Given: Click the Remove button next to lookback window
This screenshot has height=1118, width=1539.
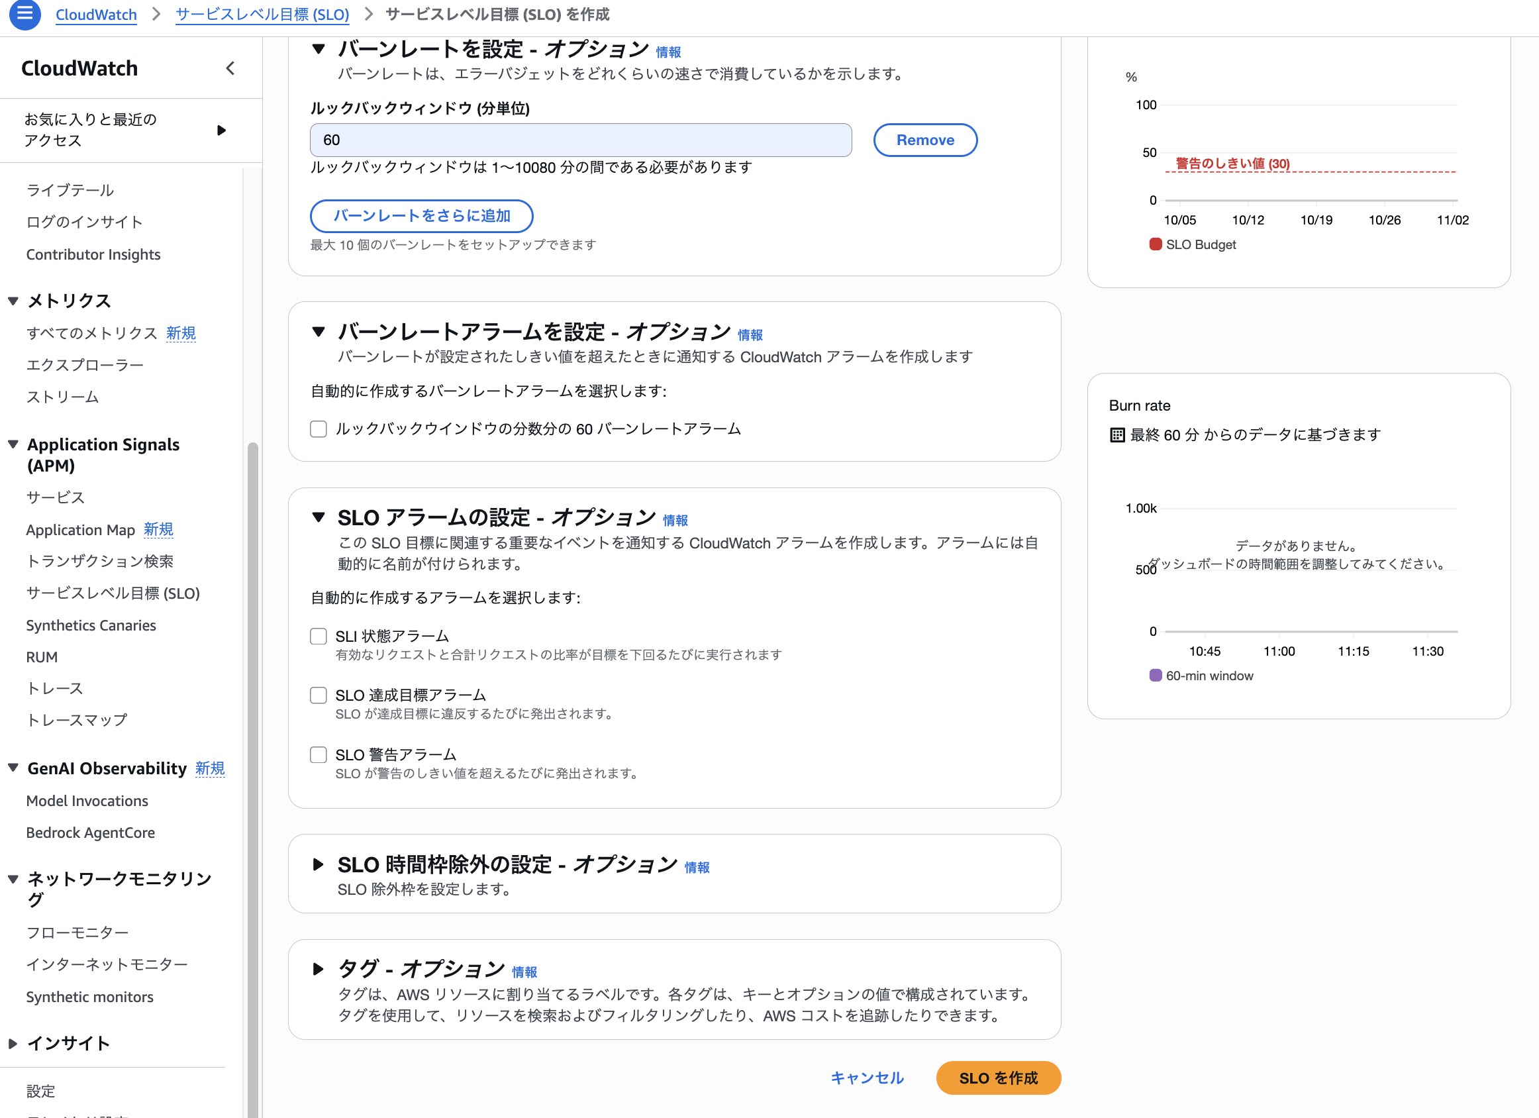Looking at the screenshot, I should coord(925,140).
